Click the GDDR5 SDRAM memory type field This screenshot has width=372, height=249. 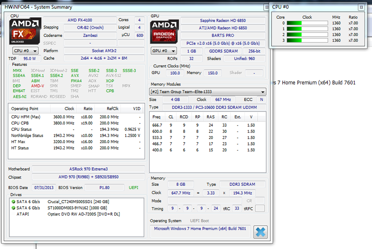pos(223,51)
